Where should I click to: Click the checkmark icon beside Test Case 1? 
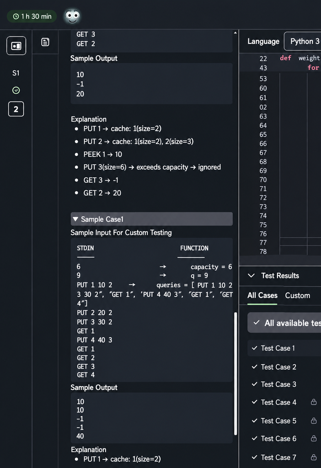pos(254,348)
